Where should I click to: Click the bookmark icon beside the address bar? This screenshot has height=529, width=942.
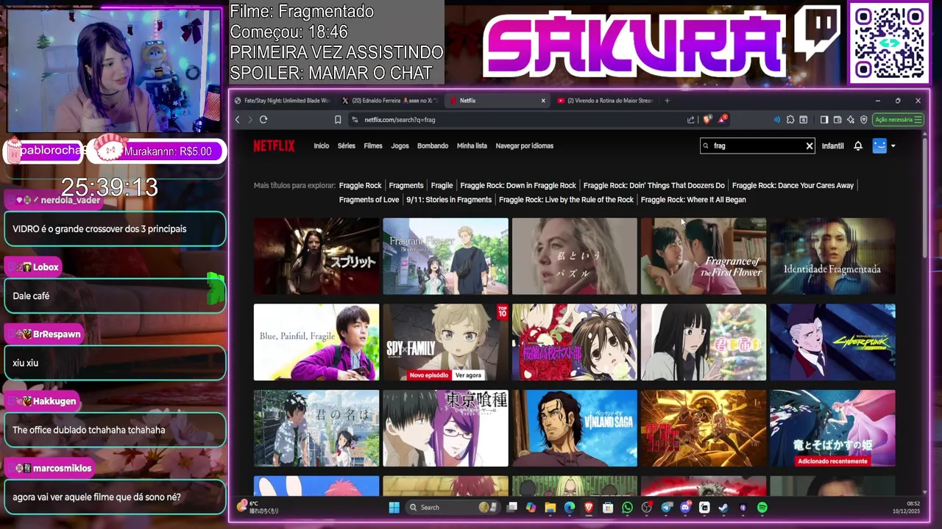(x=338, y=120)
